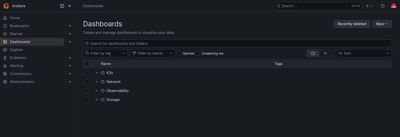400x137 pixels.
Task: Open the user profile avatar
Action: (394, 6)
